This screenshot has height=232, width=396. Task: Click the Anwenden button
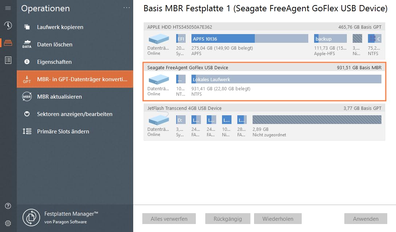click(x=366, y=219)
